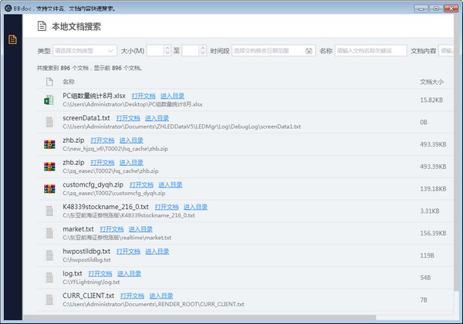Click the text file icon beside market.txt
This screenshot has height=324, width=463.
(49, 232)
